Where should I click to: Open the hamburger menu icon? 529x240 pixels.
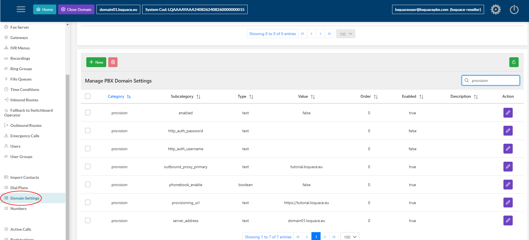(x=21, y=10)
